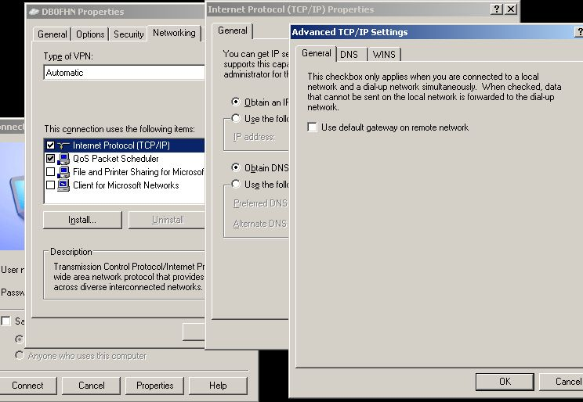
Task: Open the Security tab in DB0FHN Properties
Action: point(129,34)
